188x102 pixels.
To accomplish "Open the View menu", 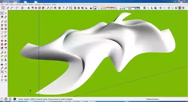I will (x=12, y=4).
